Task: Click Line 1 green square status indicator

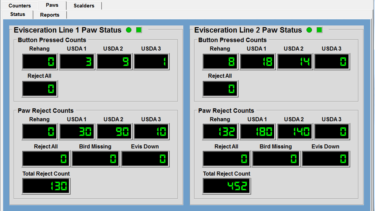Action: [139, 30]
